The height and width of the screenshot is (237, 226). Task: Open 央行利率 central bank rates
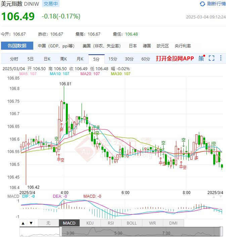point(183,46)
